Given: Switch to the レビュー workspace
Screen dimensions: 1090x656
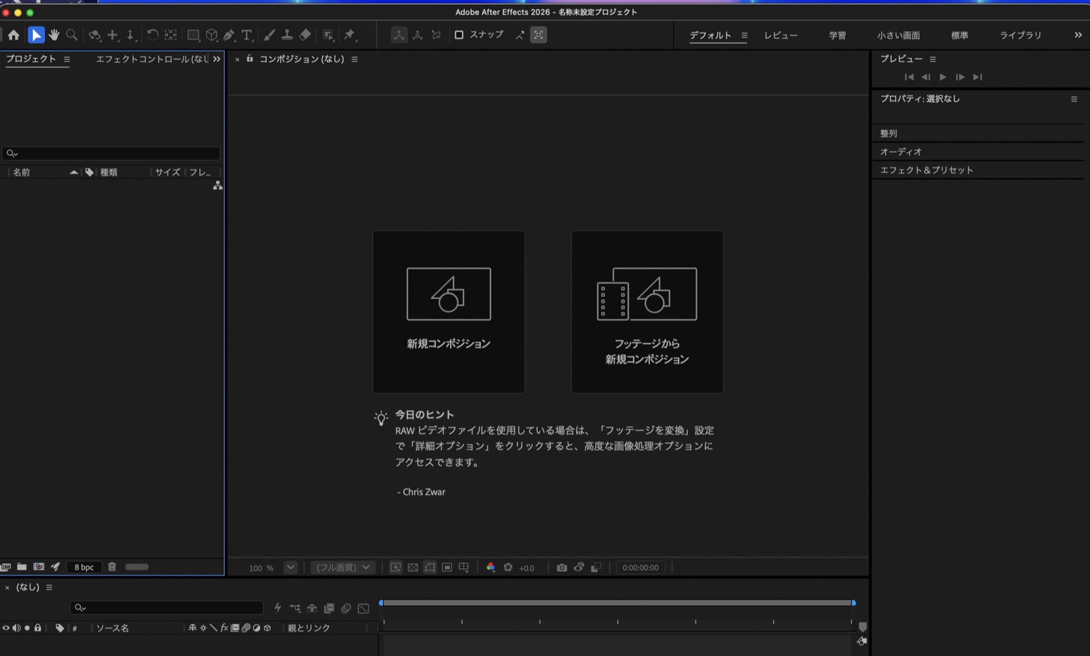Looking at the screenshot, I should pyautogui.click(x=781, y=35).
